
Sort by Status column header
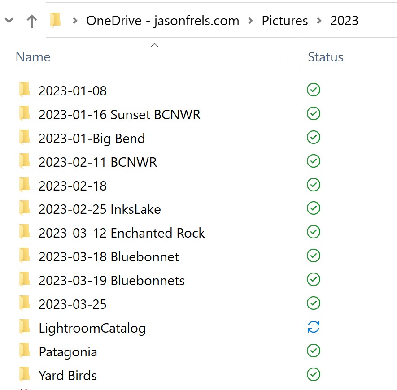point(325,57)
